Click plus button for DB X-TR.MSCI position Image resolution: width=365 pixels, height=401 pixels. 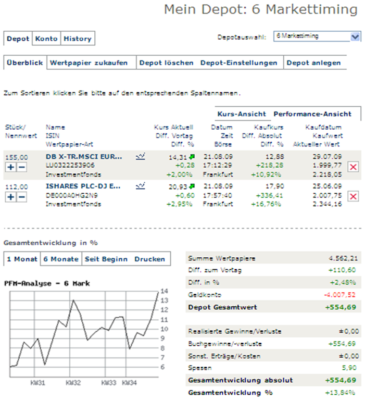coord(10,167)
